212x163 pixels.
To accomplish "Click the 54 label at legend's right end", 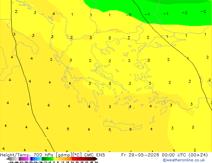I will pyautogui.click(x=96, y=162).
